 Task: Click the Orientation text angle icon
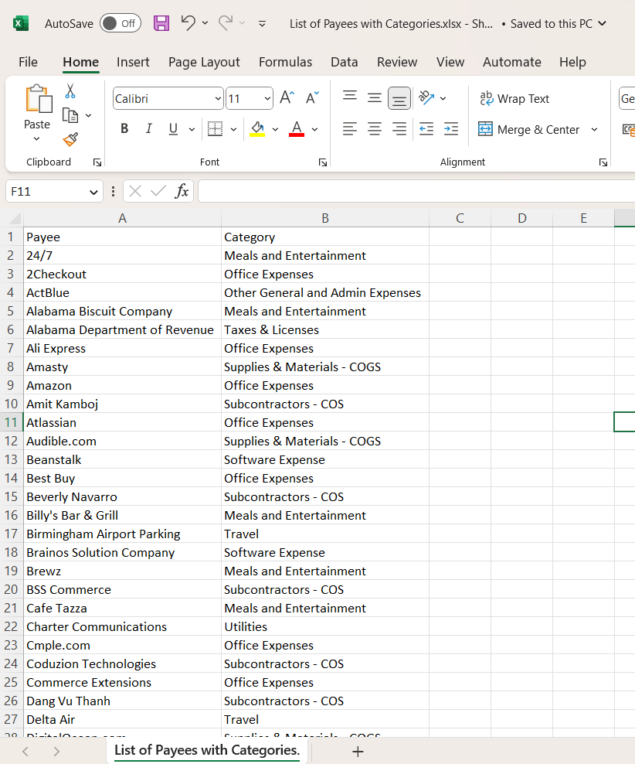click(426, 98)
